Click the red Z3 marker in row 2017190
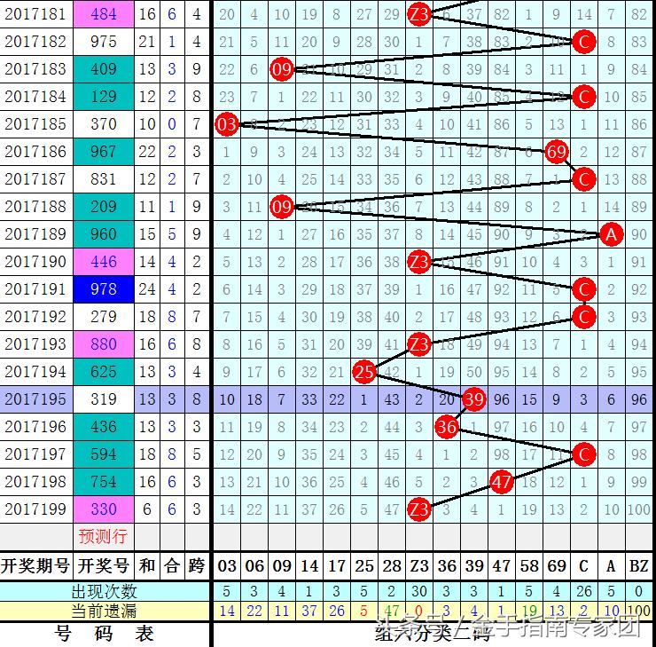656x647 pixels. [418, 262]
